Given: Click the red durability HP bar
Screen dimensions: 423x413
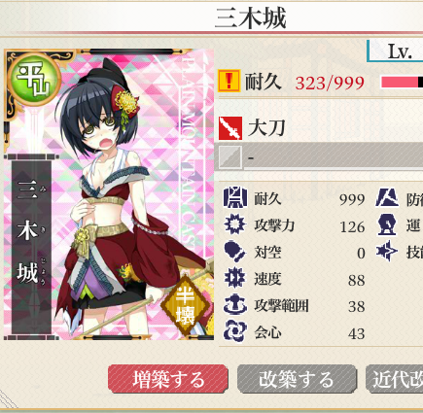Looking at the screenshot, I should point(403,83).
